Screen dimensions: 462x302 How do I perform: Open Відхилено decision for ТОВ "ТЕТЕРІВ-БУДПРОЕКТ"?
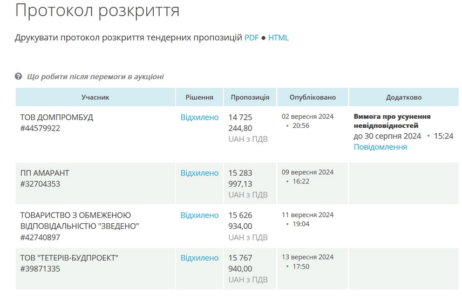point(199,258)
